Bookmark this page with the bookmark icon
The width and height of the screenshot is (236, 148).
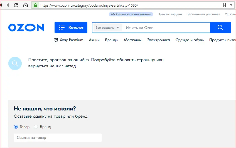pos(224,5)
